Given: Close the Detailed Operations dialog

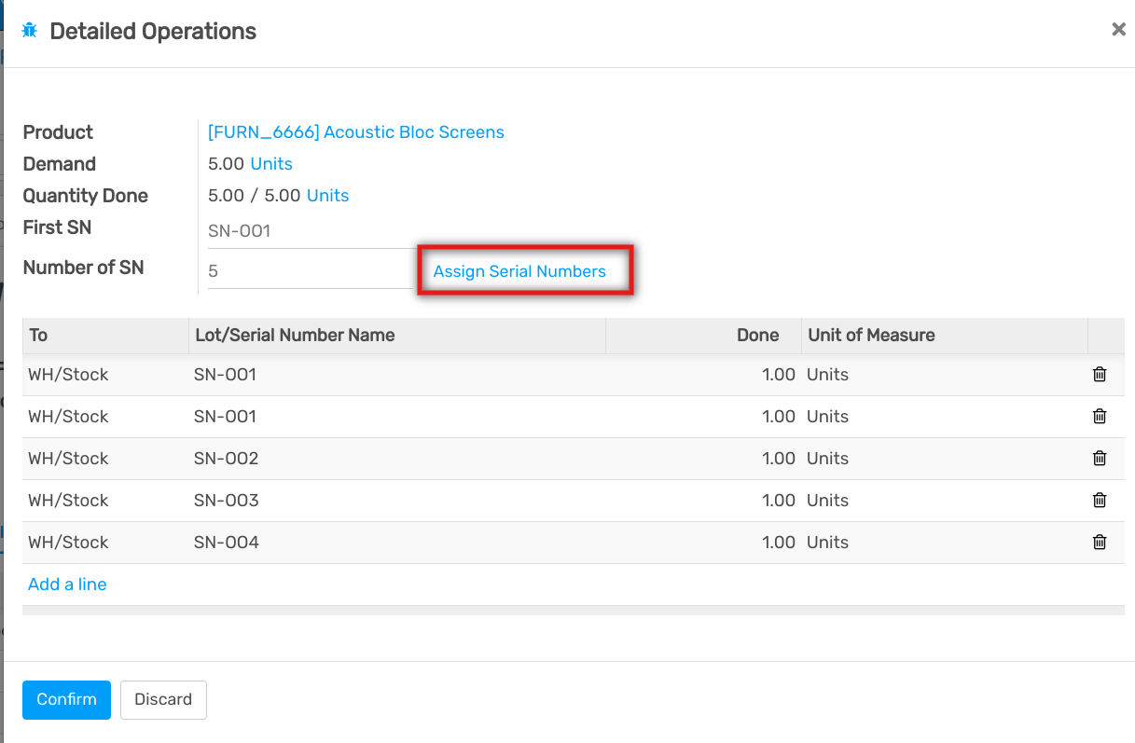Looking at the screenshot, I should click(1118, 30).
